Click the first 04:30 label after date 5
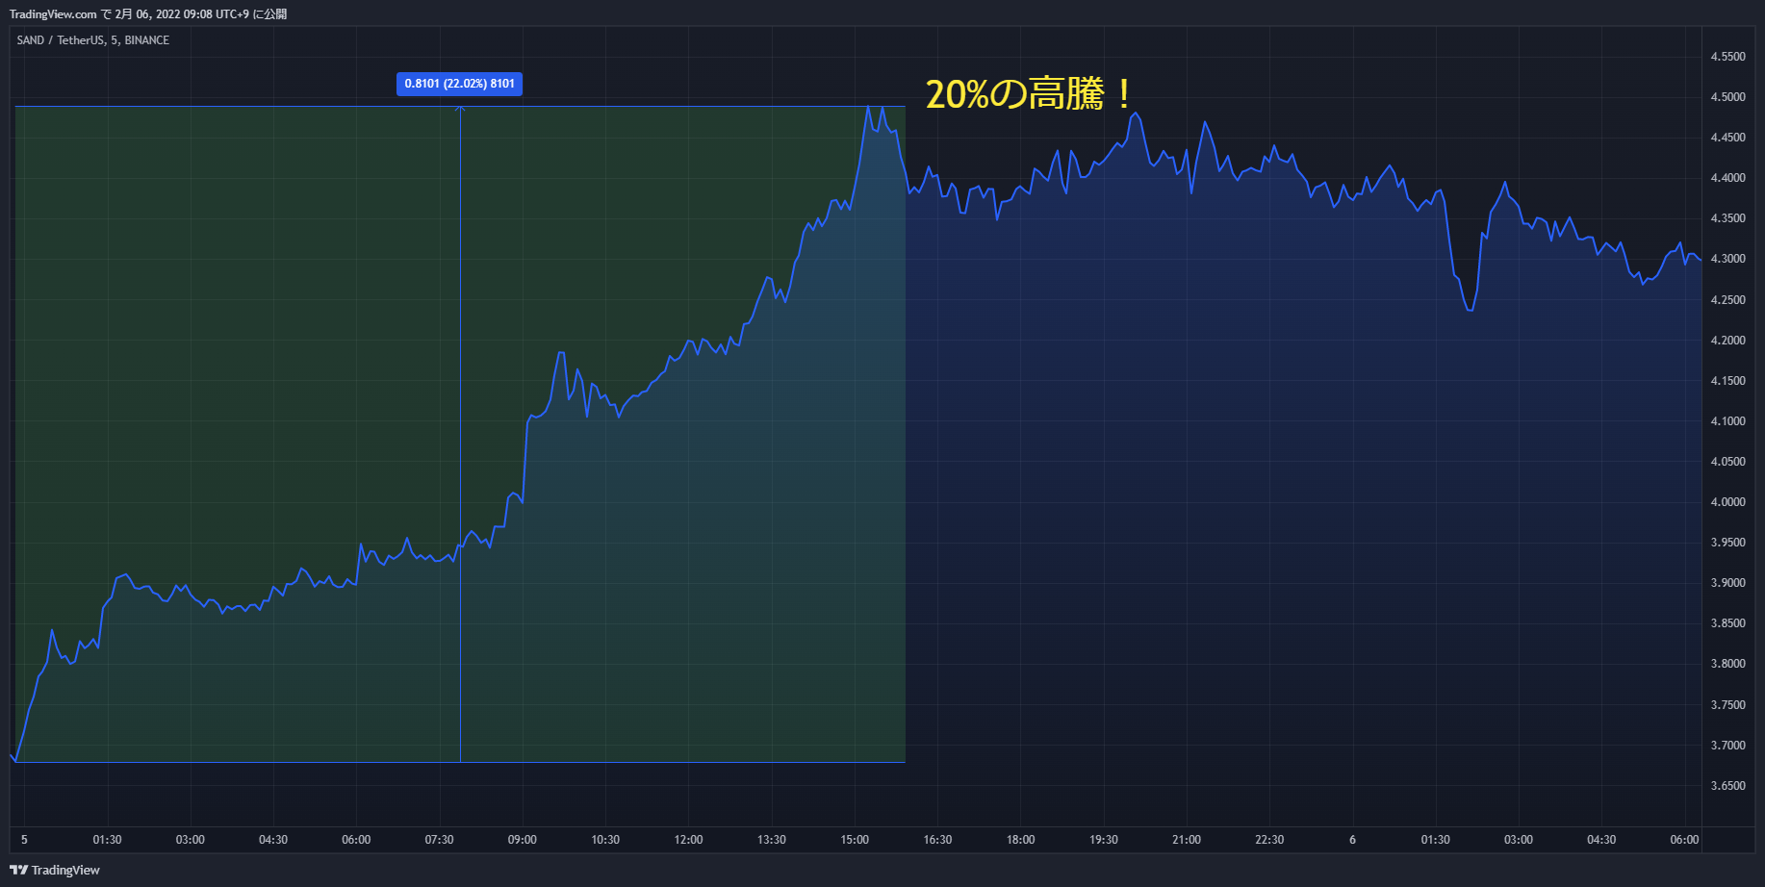Screen dimensions: 1765x887 click(x=273, y=840)
